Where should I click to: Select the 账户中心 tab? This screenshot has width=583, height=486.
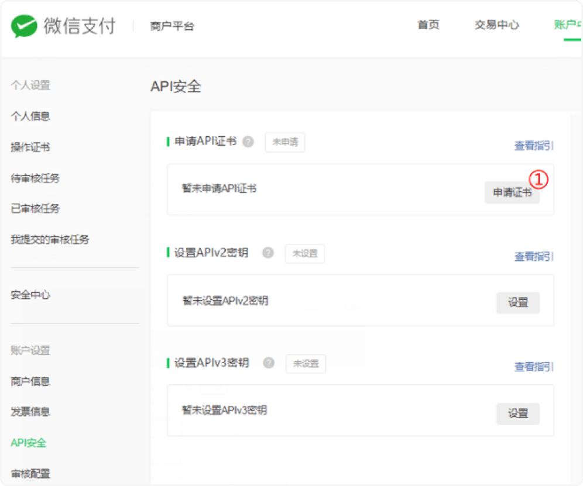point(568,25)
